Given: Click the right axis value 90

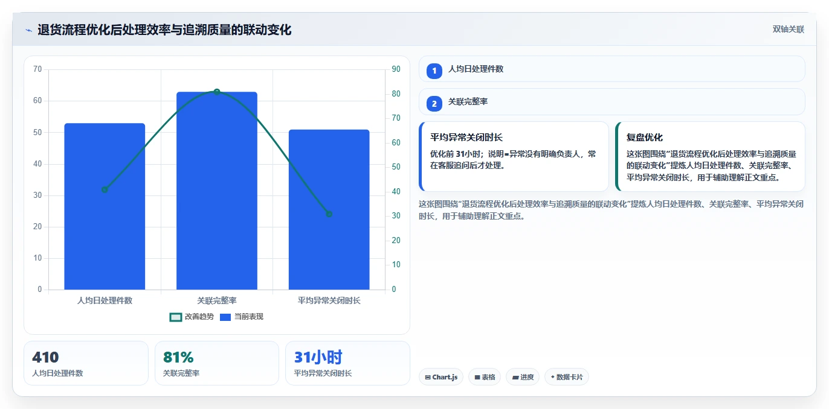Looking at the screenshot, I should click(x=396, y=69).
